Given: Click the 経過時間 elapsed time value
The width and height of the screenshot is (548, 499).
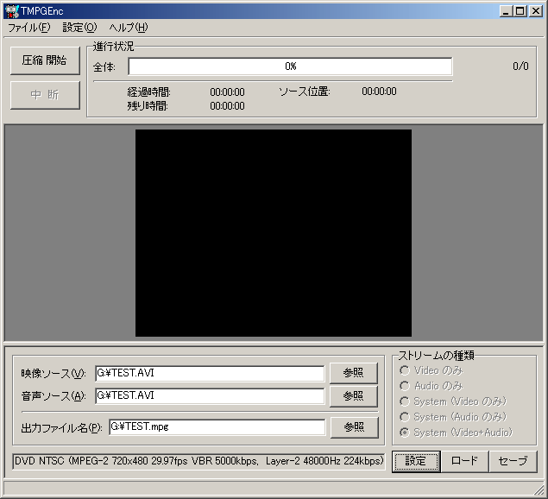Looking at the screenshot, I should click(x=227, y=92).
